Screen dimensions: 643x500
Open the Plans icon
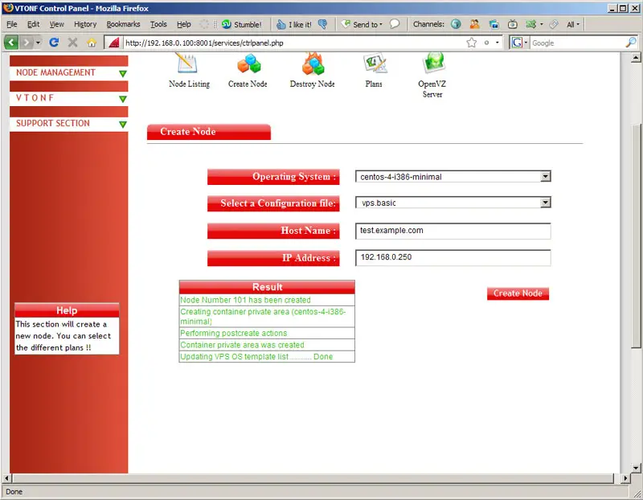(x=375, y=64)
